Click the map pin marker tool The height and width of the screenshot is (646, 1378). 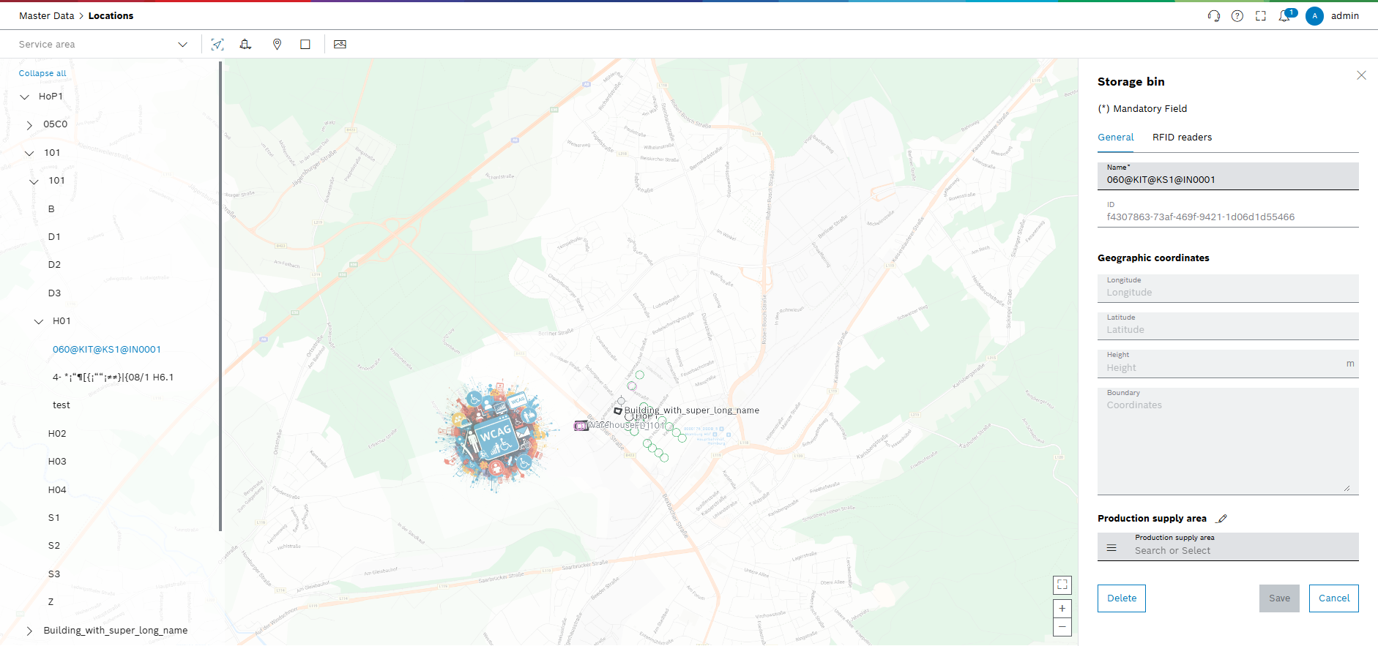(277, 45)
